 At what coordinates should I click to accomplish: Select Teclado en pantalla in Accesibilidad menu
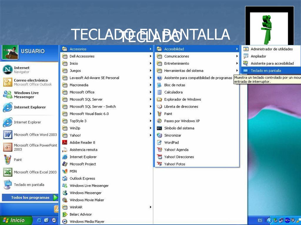pos(271,71)
